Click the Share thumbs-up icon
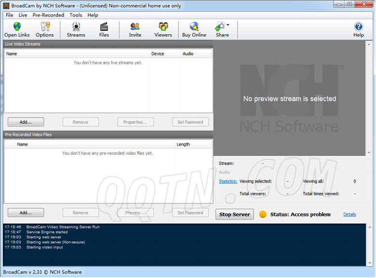 tap(221, 26)
